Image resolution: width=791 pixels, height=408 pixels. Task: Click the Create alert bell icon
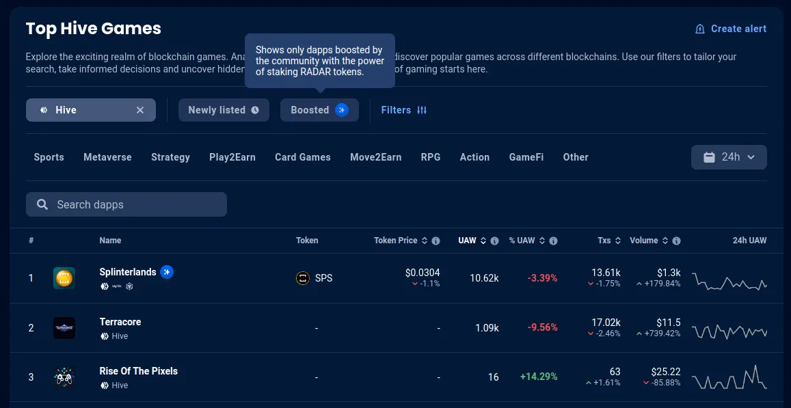[699, 29]
